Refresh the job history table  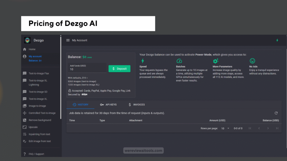276,113
